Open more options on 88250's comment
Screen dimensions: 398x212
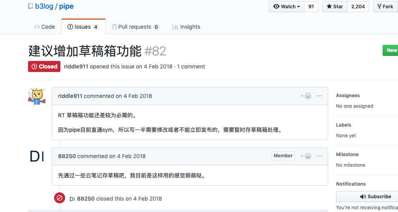click(x=319, y=156)
